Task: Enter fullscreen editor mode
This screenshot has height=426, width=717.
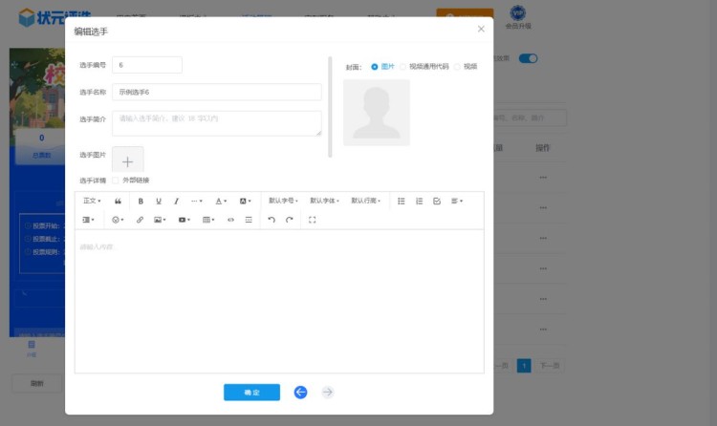Action: pyautogui.click(x=313, y=220)
